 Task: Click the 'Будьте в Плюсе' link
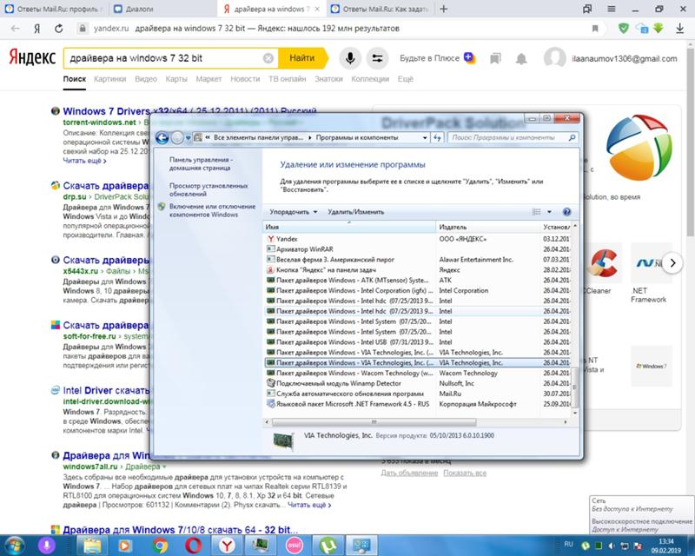tap(429, 58)
